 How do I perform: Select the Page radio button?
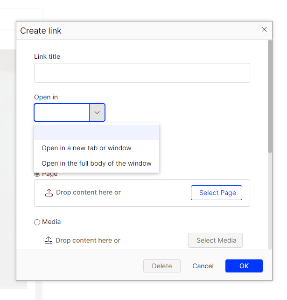(x=37, y=174)
